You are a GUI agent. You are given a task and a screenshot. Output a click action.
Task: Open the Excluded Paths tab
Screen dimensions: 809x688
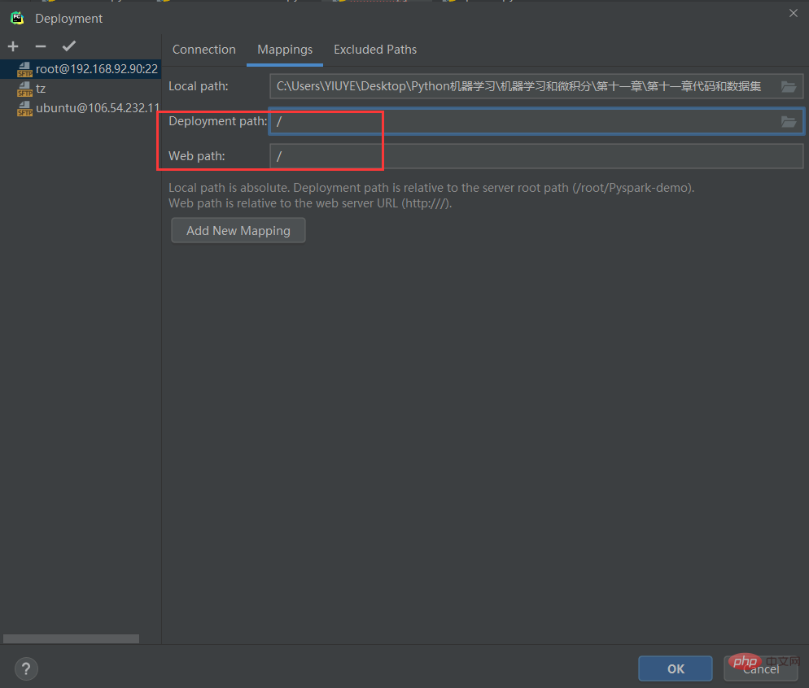click(x=375, y=50)
